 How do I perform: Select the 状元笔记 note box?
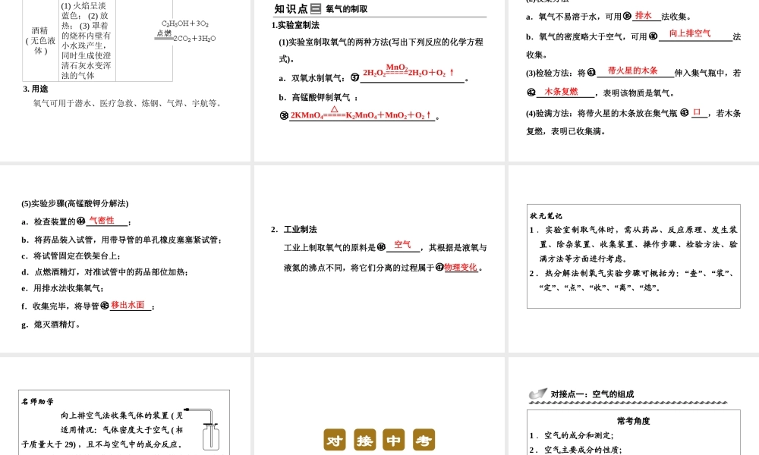pos(634,256)
